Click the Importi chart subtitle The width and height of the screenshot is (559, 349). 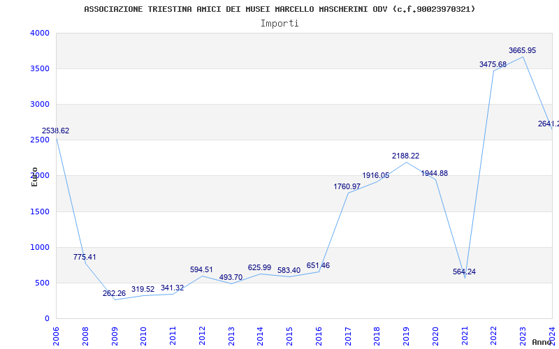tap(279, 23)
